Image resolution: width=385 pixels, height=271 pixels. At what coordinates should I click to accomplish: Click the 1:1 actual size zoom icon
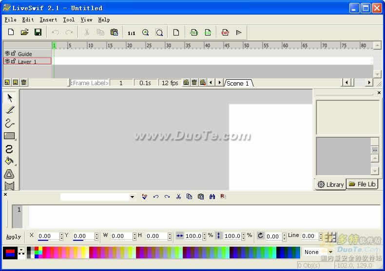[131, 33]
